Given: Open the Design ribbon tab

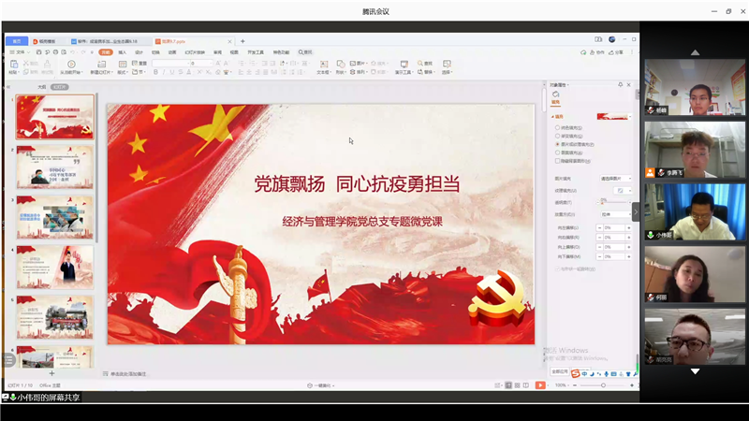Looking at the screenshot, I should [139, 52].
